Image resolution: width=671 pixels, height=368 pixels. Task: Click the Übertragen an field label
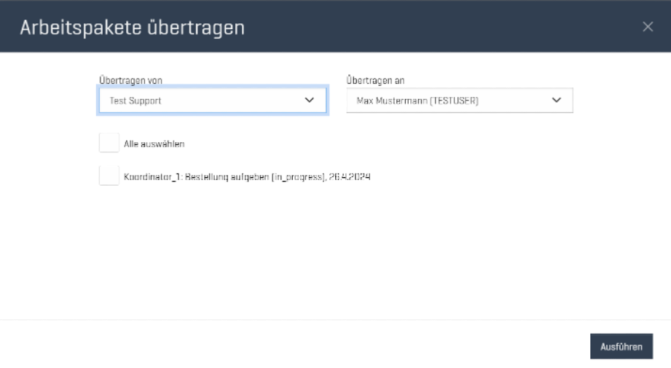(x=375, y=80)
